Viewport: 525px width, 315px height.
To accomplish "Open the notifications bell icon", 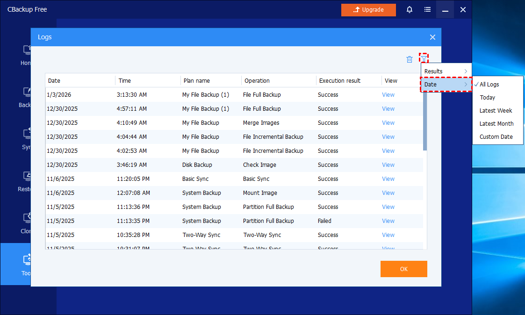I will click(410, 9).
